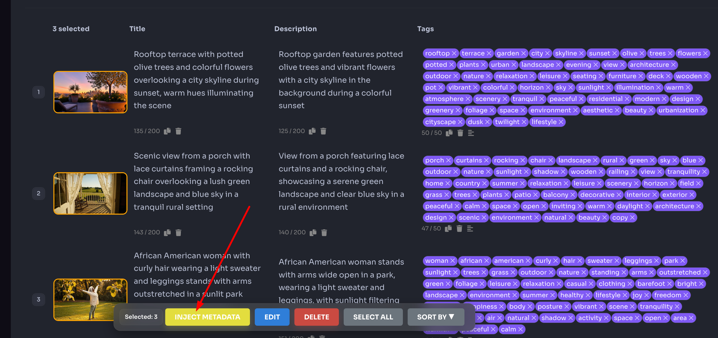This screenshot has width=718, height=338.
Task: Open list view of rooftop row tags
Action: [470, 133]
